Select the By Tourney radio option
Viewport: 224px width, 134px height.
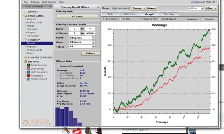(x=103, y=19)
